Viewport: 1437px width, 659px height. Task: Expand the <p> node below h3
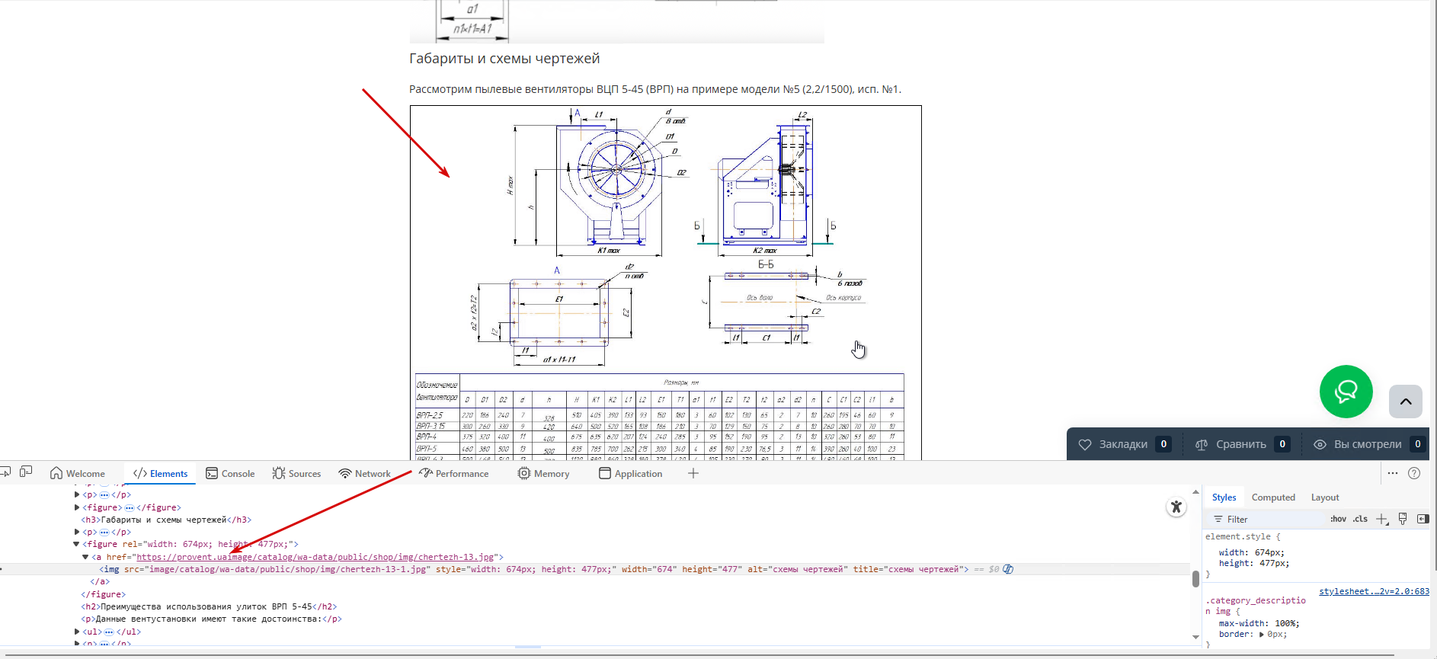pyautogui.click(x=77, y=532)
